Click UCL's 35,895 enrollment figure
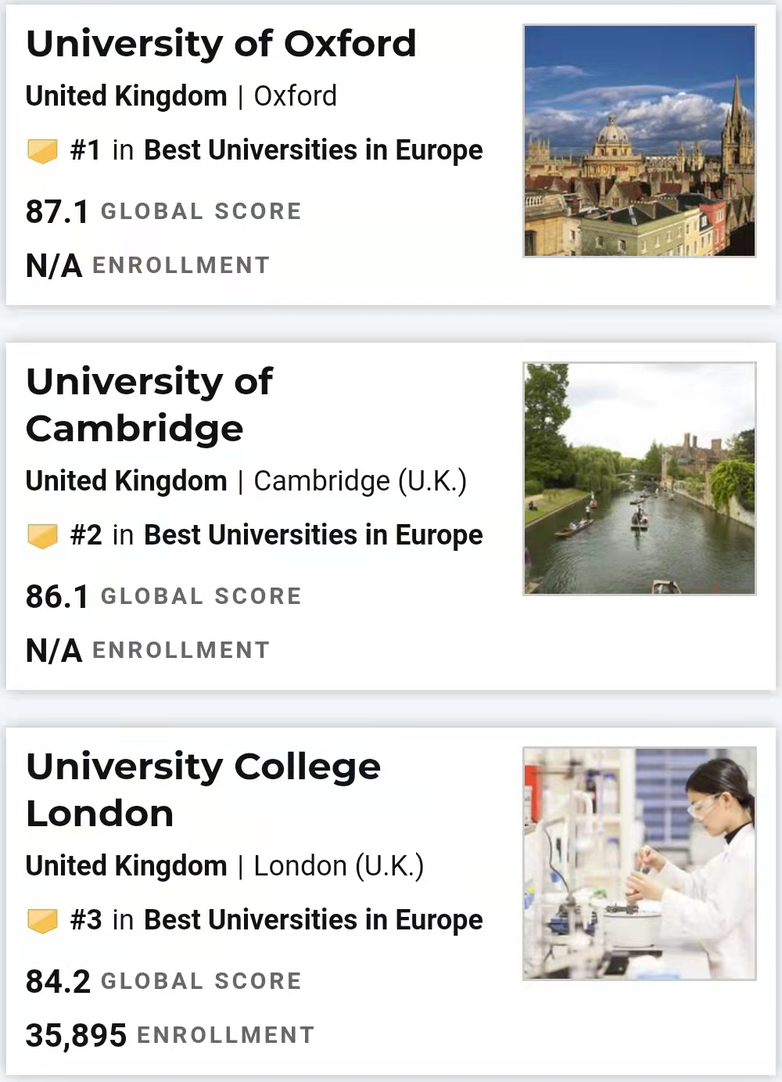This screenshot has height=1082, width=782. [77, 1036]
